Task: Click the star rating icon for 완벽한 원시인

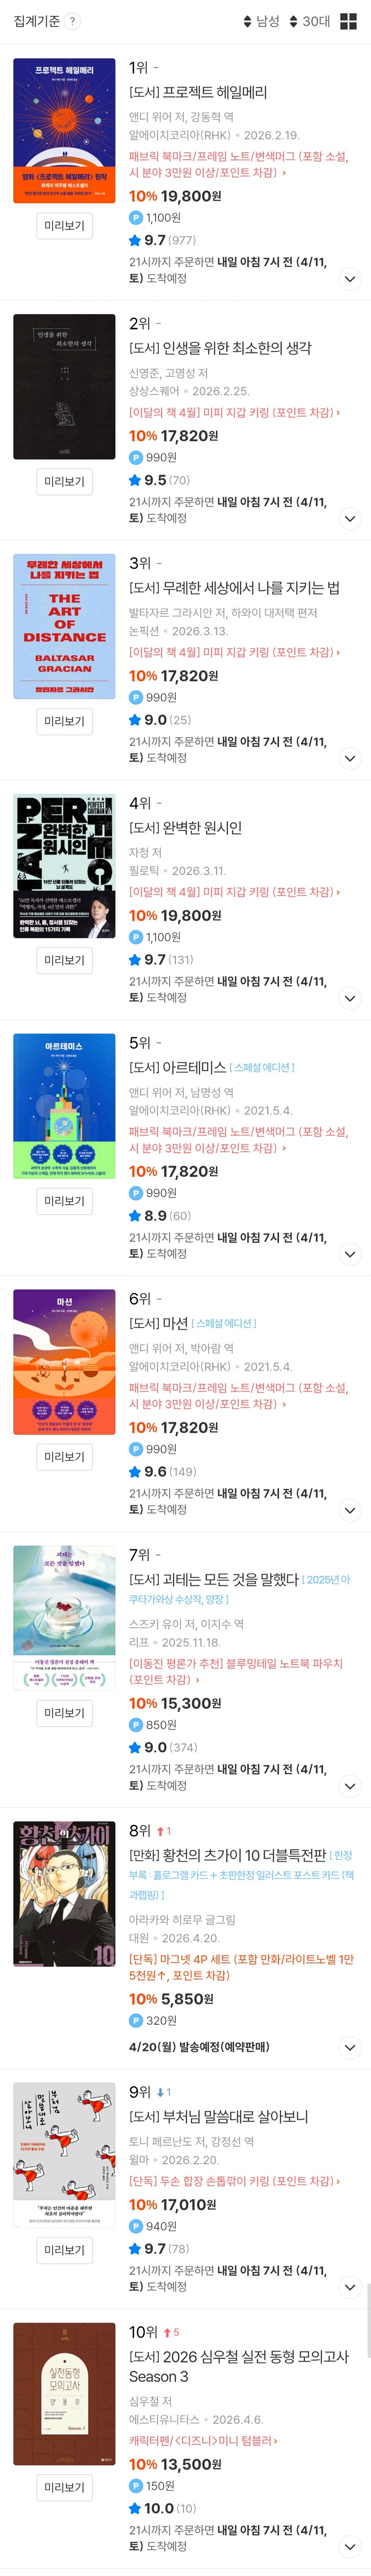Action: click(135, 959)
